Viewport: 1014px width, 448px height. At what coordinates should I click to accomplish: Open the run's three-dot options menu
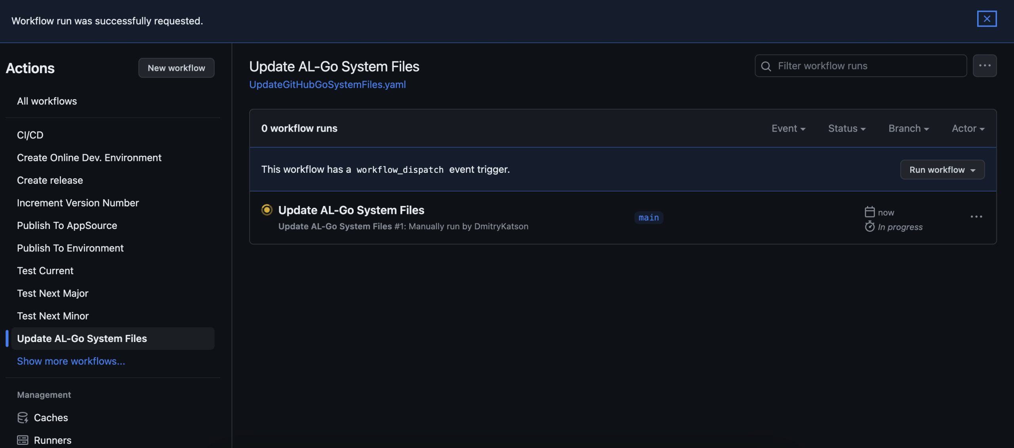click(x=976, y=217)
